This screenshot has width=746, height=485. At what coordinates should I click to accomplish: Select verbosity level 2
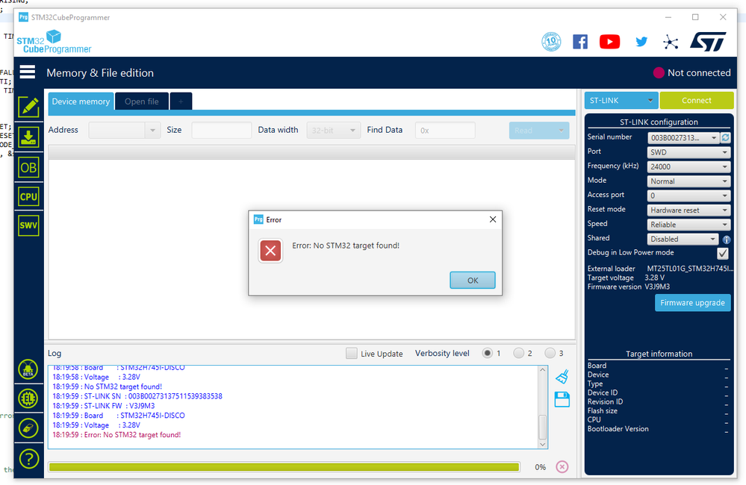click(x=518, y=353)
